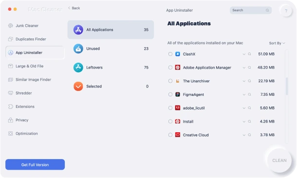Image resolution: width=297 pixels, height=178 pixels.
Task: Click the adobe_licutil app icon
Action: pyautogui.click(x=178, y=108)
